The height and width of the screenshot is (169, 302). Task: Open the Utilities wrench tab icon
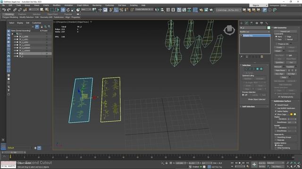(267, 23)
